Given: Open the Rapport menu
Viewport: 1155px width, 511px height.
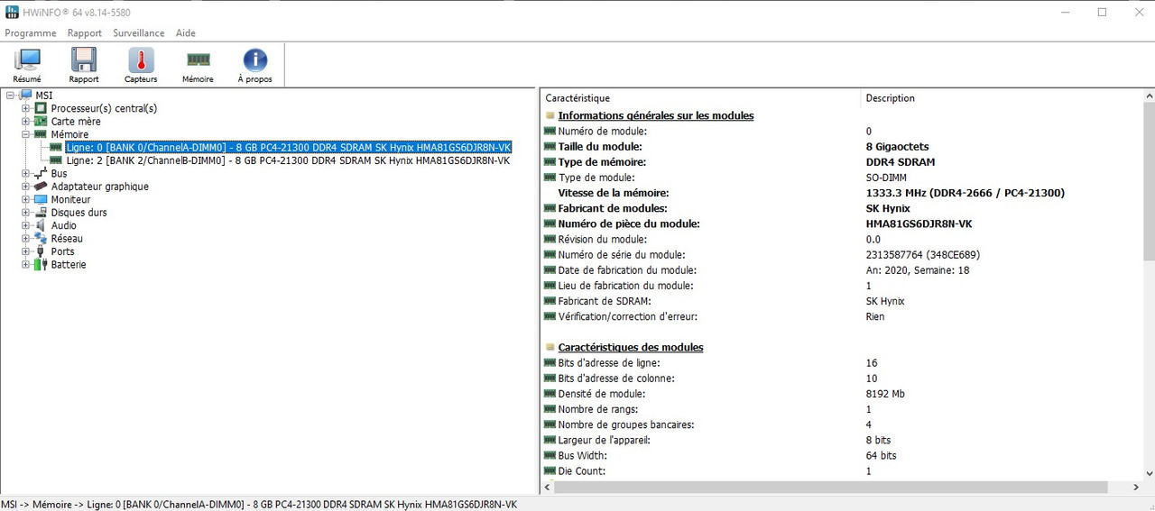Looking at the screenshot, I should coord(85,33).
